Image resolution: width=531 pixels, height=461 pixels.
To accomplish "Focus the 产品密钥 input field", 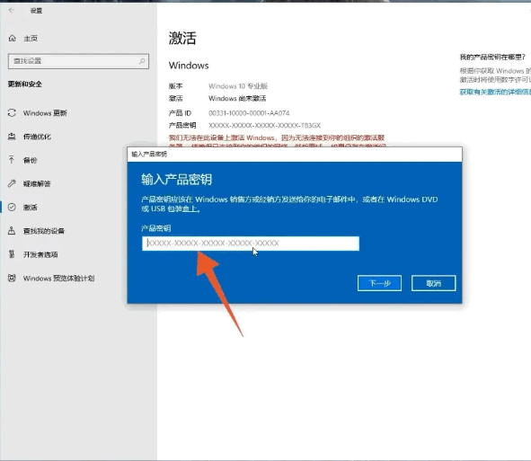I will point(251,244).
